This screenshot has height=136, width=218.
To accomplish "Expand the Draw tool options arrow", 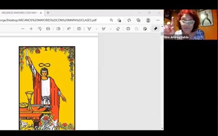I will click(x=96, y=29).
